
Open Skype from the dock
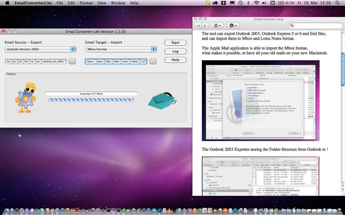pos(42,210)
